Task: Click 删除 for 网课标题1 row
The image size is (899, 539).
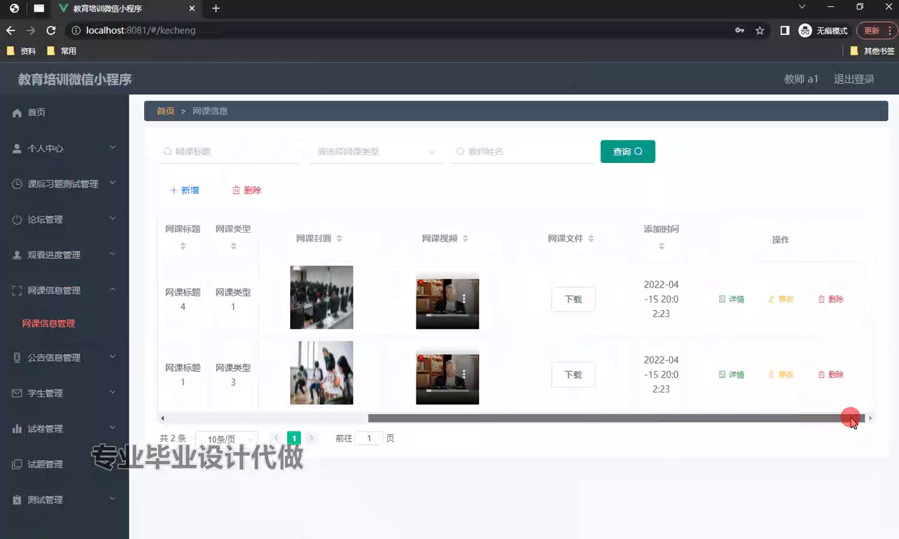Action: click(x=831, y=375)
